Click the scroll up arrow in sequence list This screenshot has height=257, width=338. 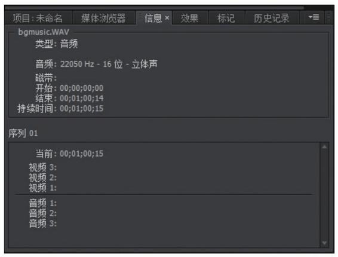pyautogui.click(x=324, y=147)
